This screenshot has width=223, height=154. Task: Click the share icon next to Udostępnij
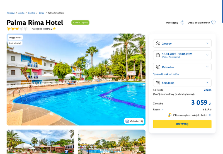coord(181,23)
